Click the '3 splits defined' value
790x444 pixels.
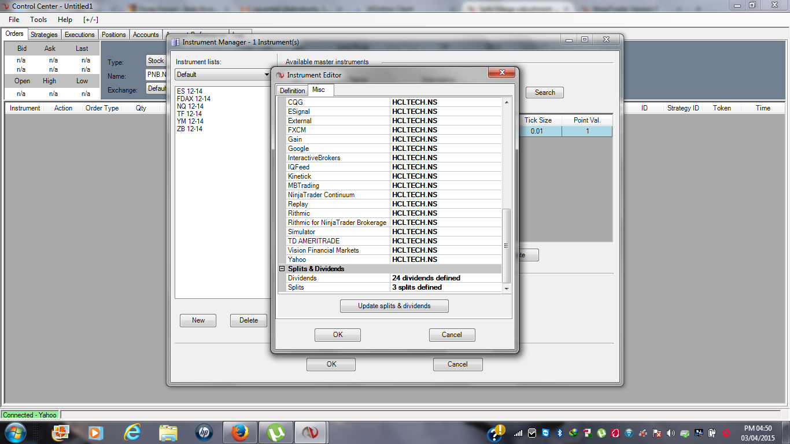point(417,287)
